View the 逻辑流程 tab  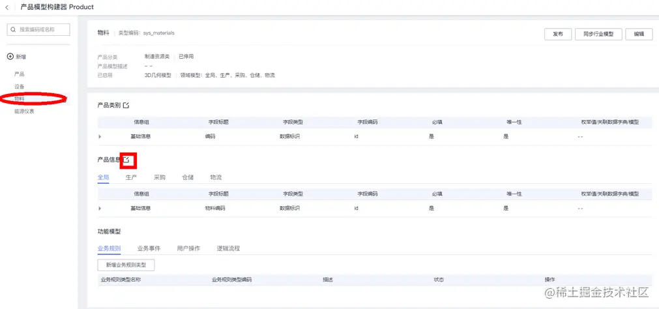click(228, 248)
